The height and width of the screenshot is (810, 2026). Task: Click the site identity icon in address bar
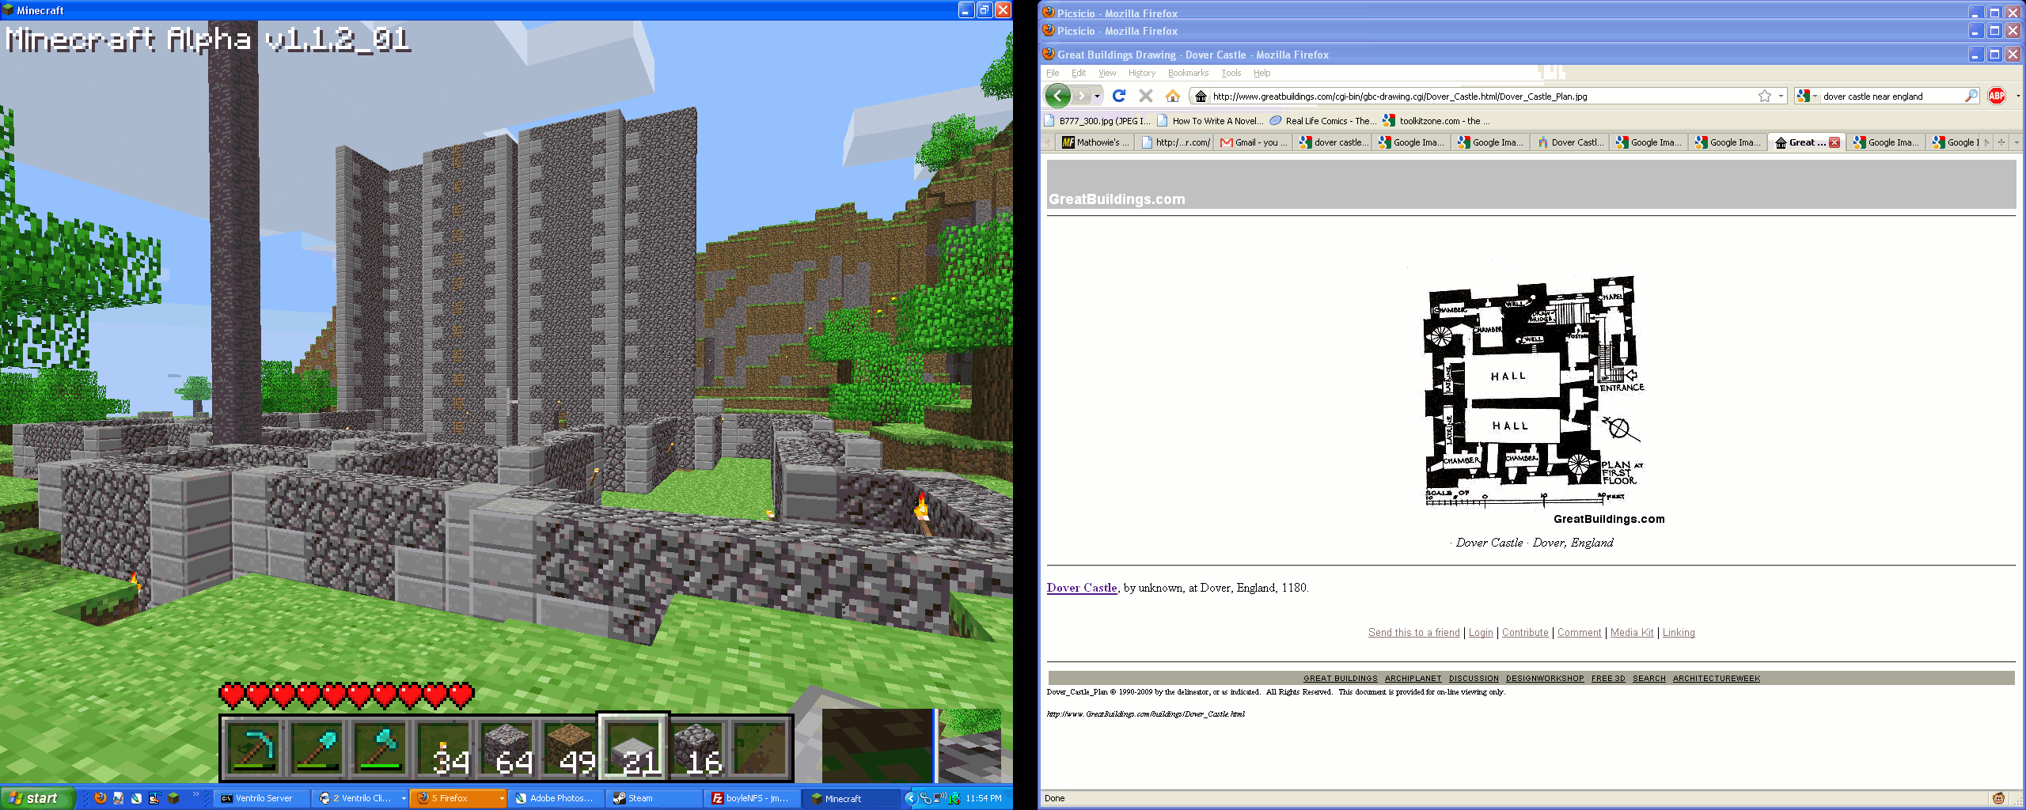click(1201, 97)
